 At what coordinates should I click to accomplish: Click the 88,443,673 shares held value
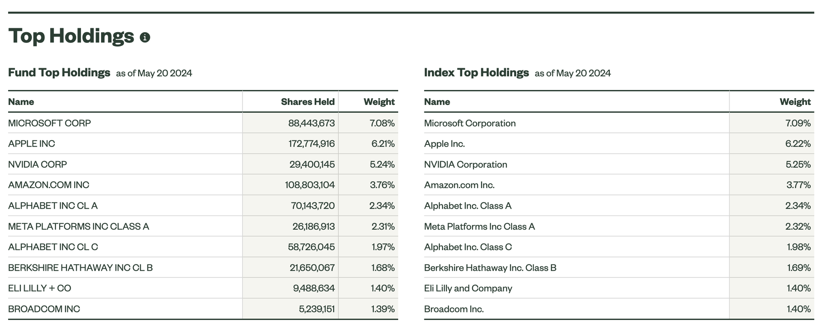(x=311, y=123)
